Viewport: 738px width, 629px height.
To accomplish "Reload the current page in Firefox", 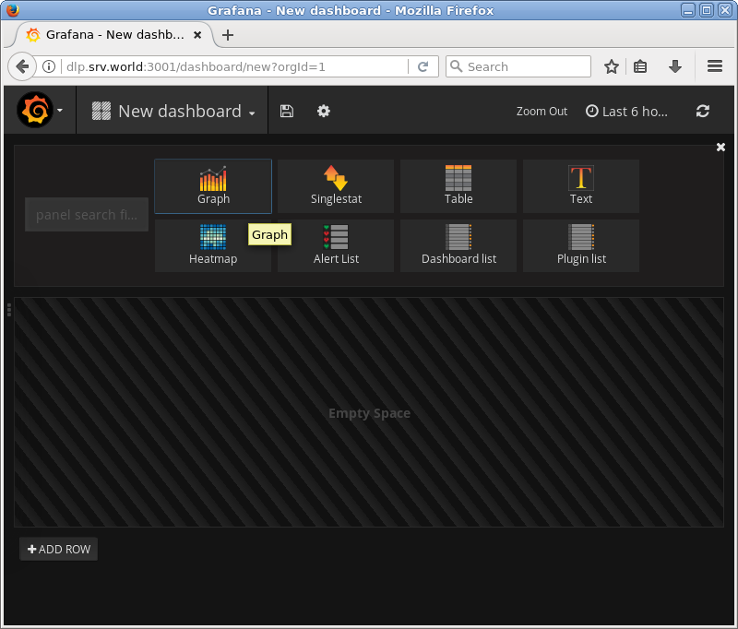I will [423, 66].
